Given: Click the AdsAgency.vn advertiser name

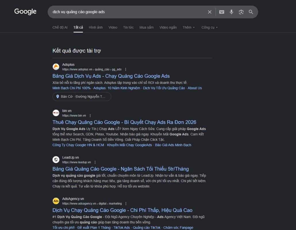Looking at the screenshot, I should [x=73, y=199].
